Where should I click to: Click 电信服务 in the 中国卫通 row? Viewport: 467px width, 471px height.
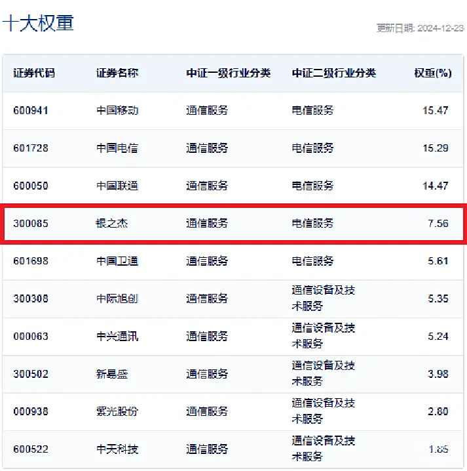coord(313,261)
